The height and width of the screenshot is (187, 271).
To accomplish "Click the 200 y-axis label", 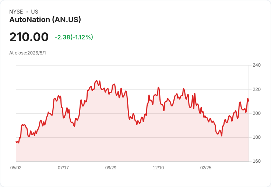I will [257, 113].
